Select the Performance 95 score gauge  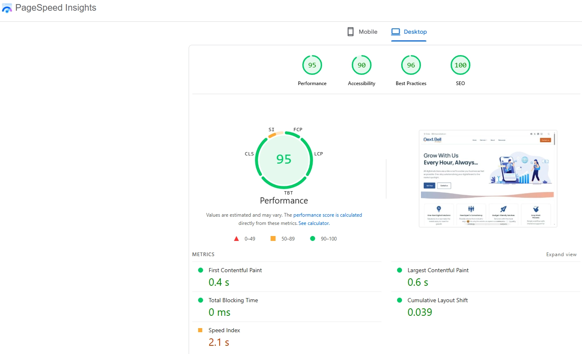(312, 65)
